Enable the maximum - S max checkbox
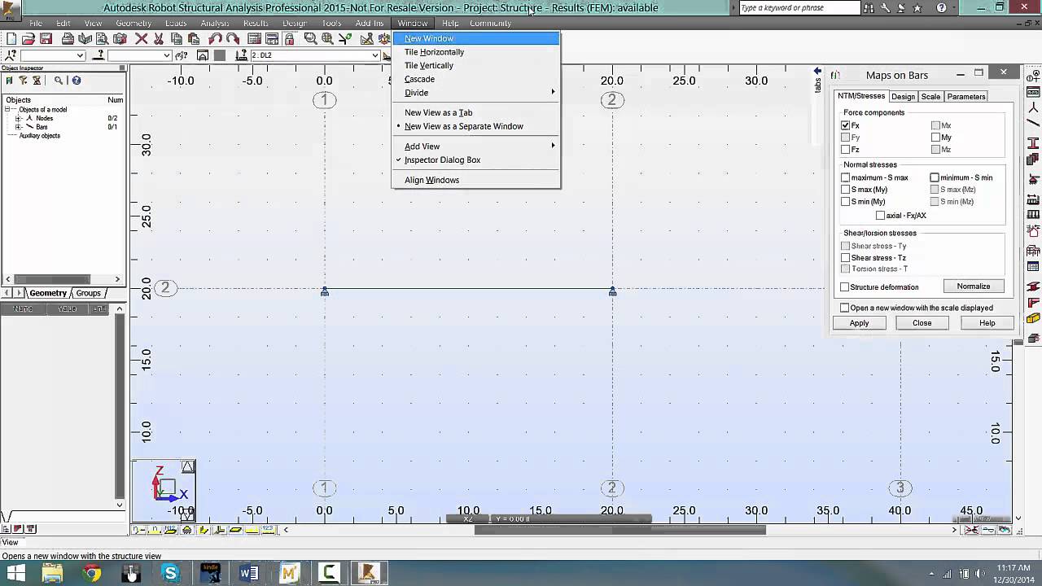The height and width of the screenshot is (586, 1042). coord(846,177)
